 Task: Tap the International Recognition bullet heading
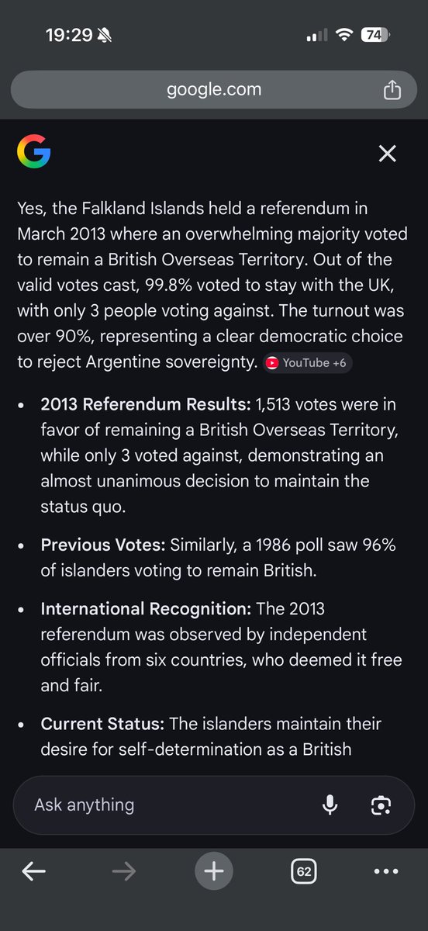(146, 609)
